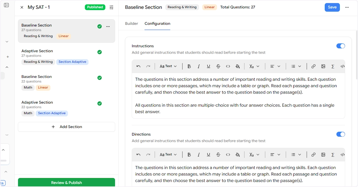Image resolution: width=358 pixels, height=187 pixels.
Task: Switch to the Builder tab
Action: coord(132,24)
